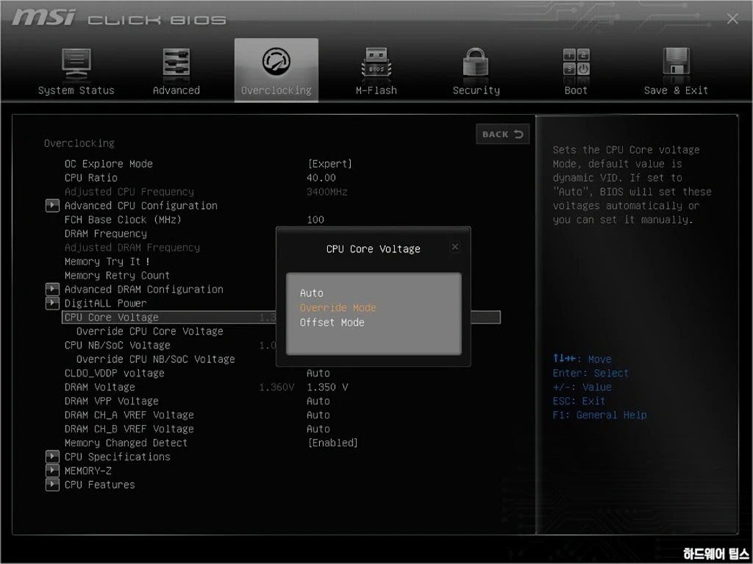This screenshot has height=564, width=753.
Task: Edit FCH Base Clock value 100
Action: [315, 220]
